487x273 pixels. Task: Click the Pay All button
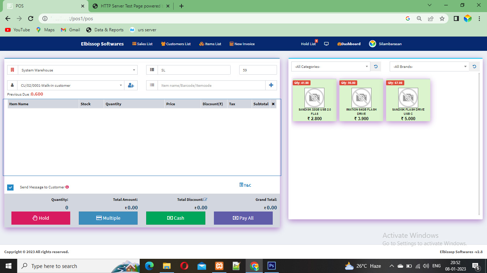coord(243,218)
